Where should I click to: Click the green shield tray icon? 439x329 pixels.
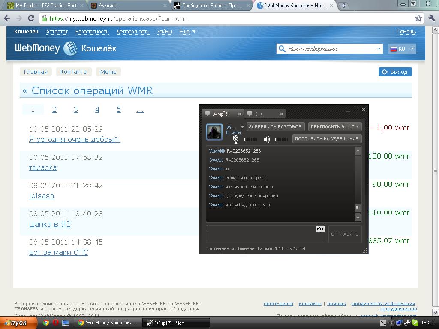[415, 323]
